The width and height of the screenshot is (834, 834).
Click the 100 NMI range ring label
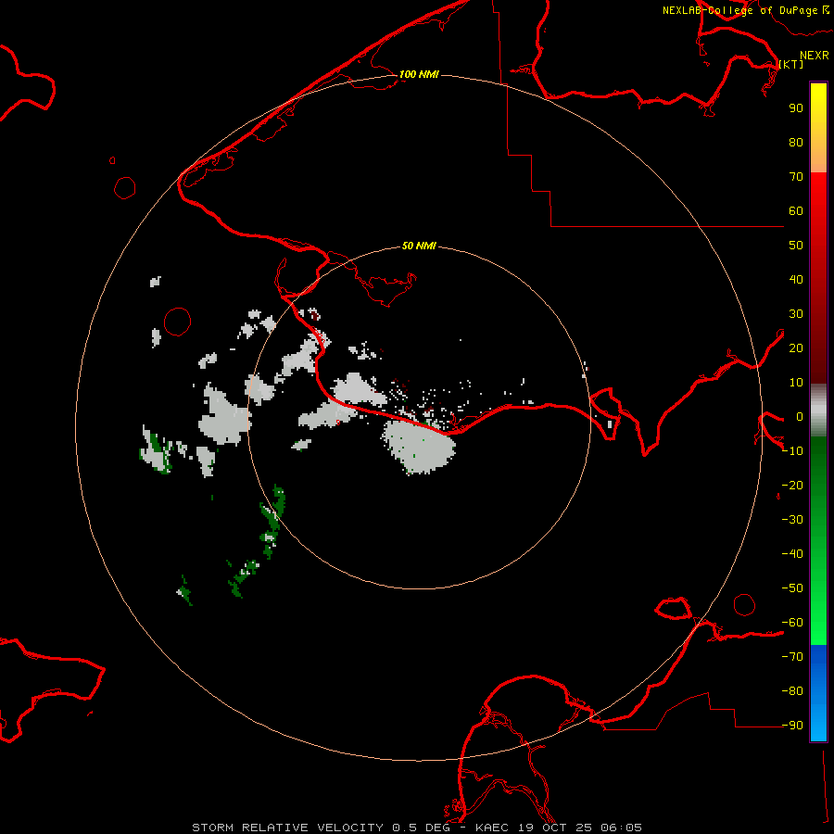click(x=419, y=74)
